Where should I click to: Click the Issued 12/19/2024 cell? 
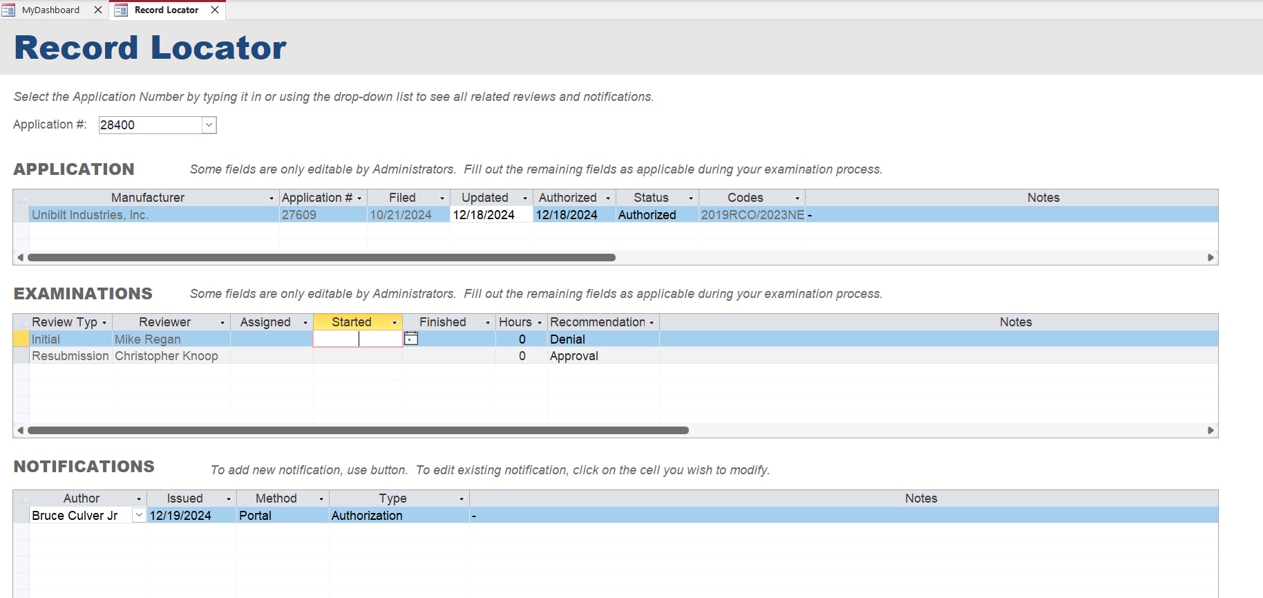coord(191,516)
